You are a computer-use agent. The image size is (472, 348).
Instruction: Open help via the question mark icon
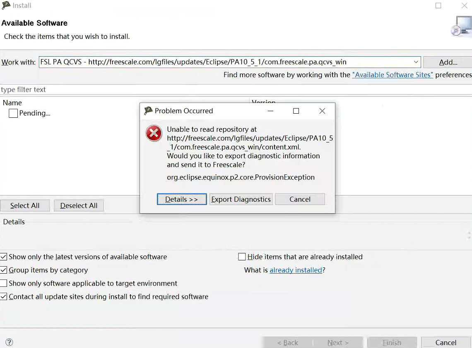(x=9, y=342)
